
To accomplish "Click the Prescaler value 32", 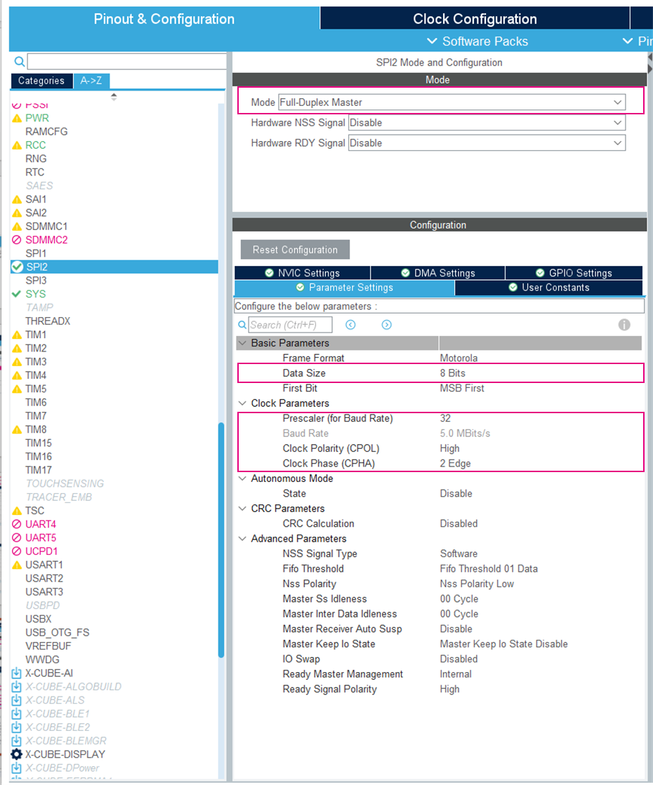I will pos(445,418).
